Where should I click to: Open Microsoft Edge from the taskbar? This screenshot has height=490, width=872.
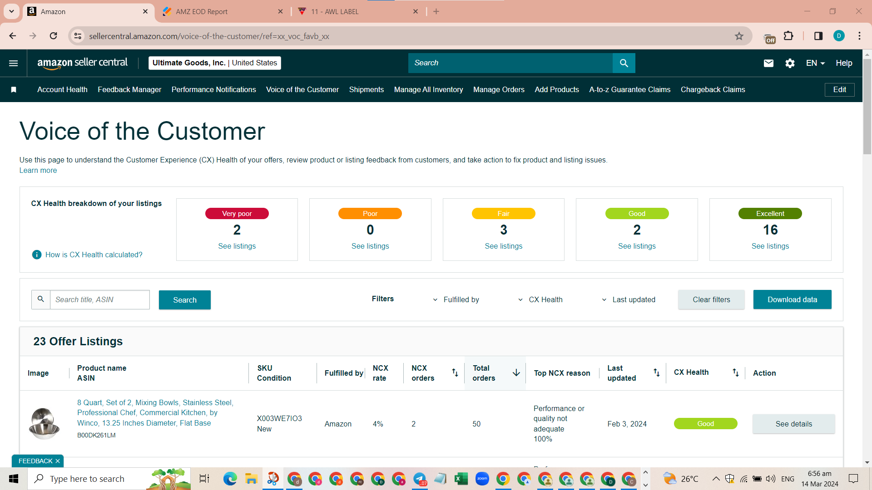pos(230,479)
